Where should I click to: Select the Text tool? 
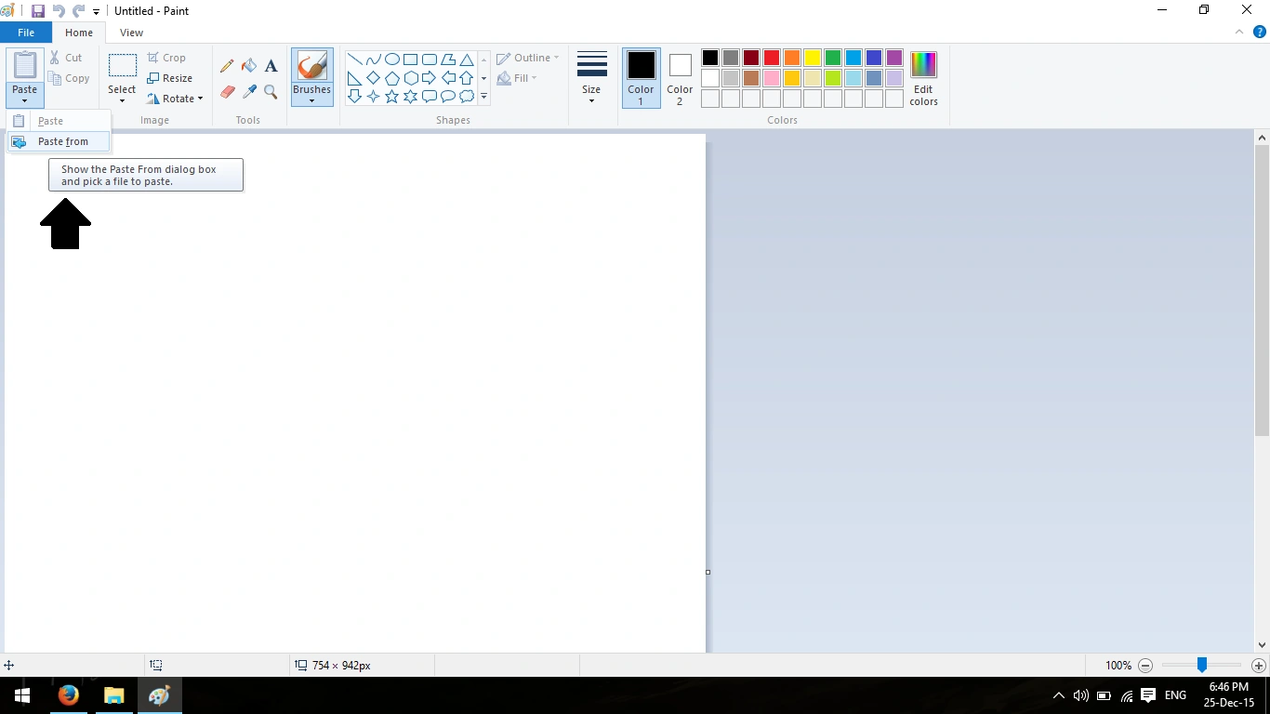(x=271, y=66)
